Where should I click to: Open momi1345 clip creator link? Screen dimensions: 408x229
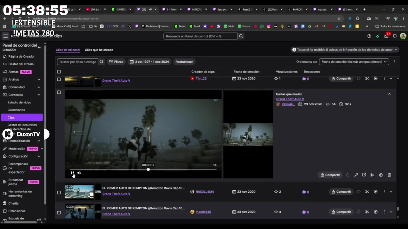pyautogui.click(x=203, y=212)
